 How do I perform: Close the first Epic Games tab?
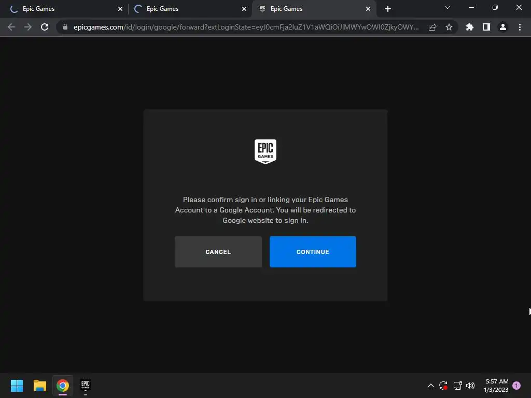pos(120,9)
